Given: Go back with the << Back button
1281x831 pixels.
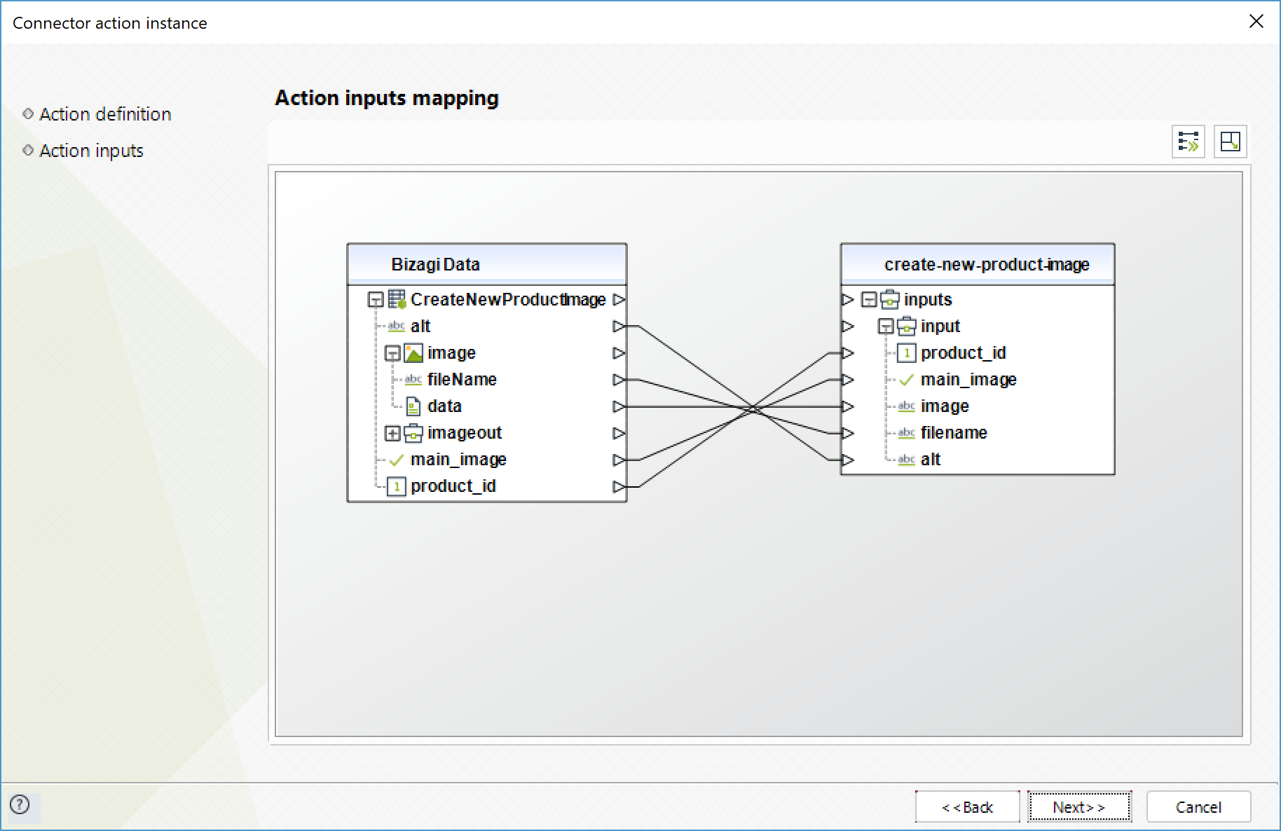Looking at the screenshot, I should (x=967, y=807).
